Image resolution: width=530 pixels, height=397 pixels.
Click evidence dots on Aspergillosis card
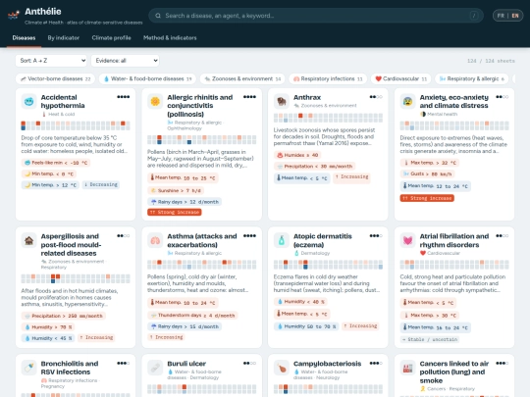click(x=124, y=236)
